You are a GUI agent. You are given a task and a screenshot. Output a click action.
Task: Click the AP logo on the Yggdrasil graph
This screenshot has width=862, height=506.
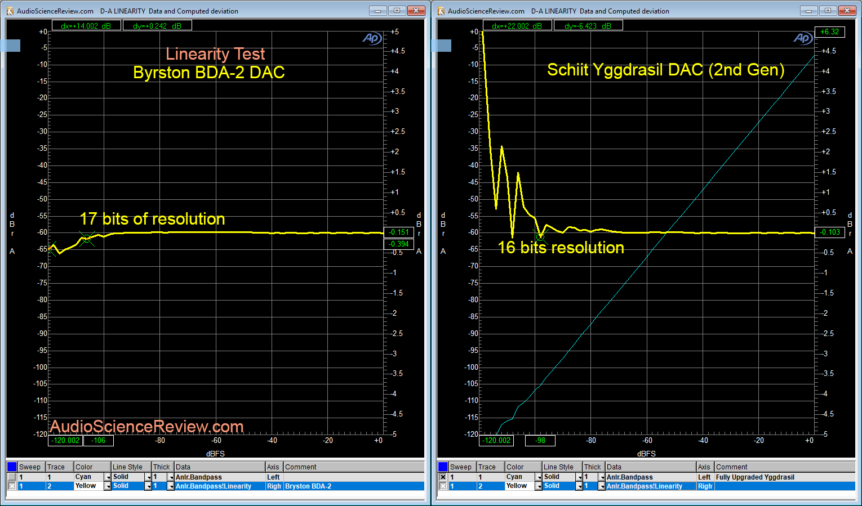coord(803,38)
